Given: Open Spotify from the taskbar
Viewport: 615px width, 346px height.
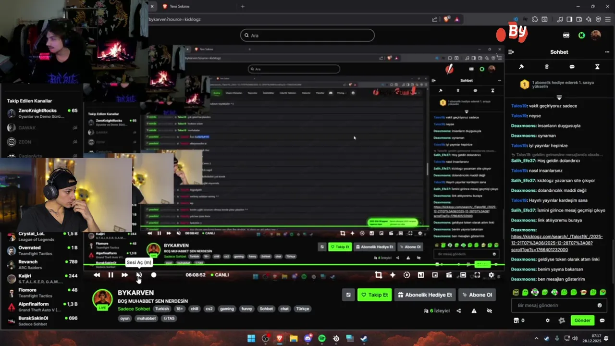Looking at the screenshot, I should coord(322,338).
